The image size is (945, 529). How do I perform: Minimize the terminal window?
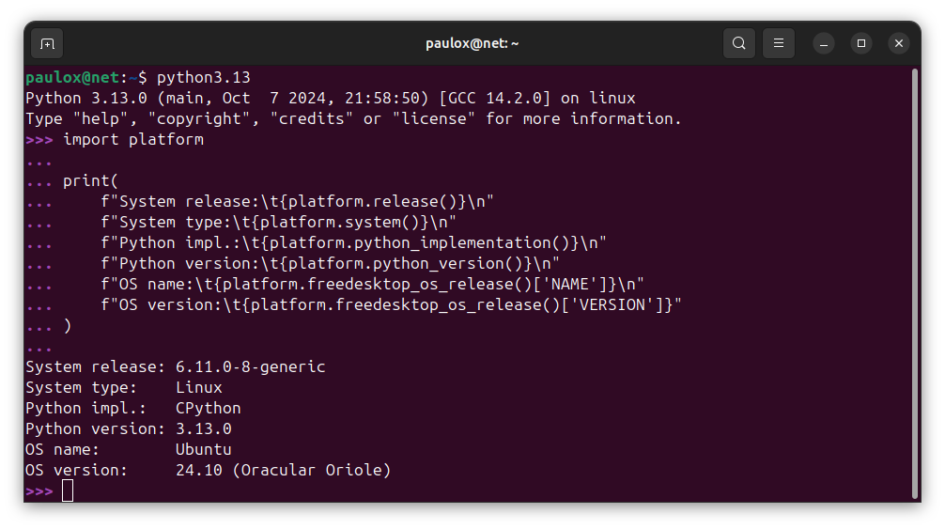point(824,43)
